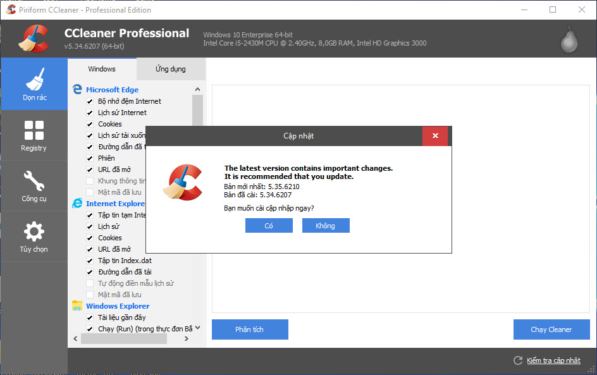Screen dimensions: 597x375
Task: Click Windows 10 Enterprise 64-bit system info
Action: 248,35
